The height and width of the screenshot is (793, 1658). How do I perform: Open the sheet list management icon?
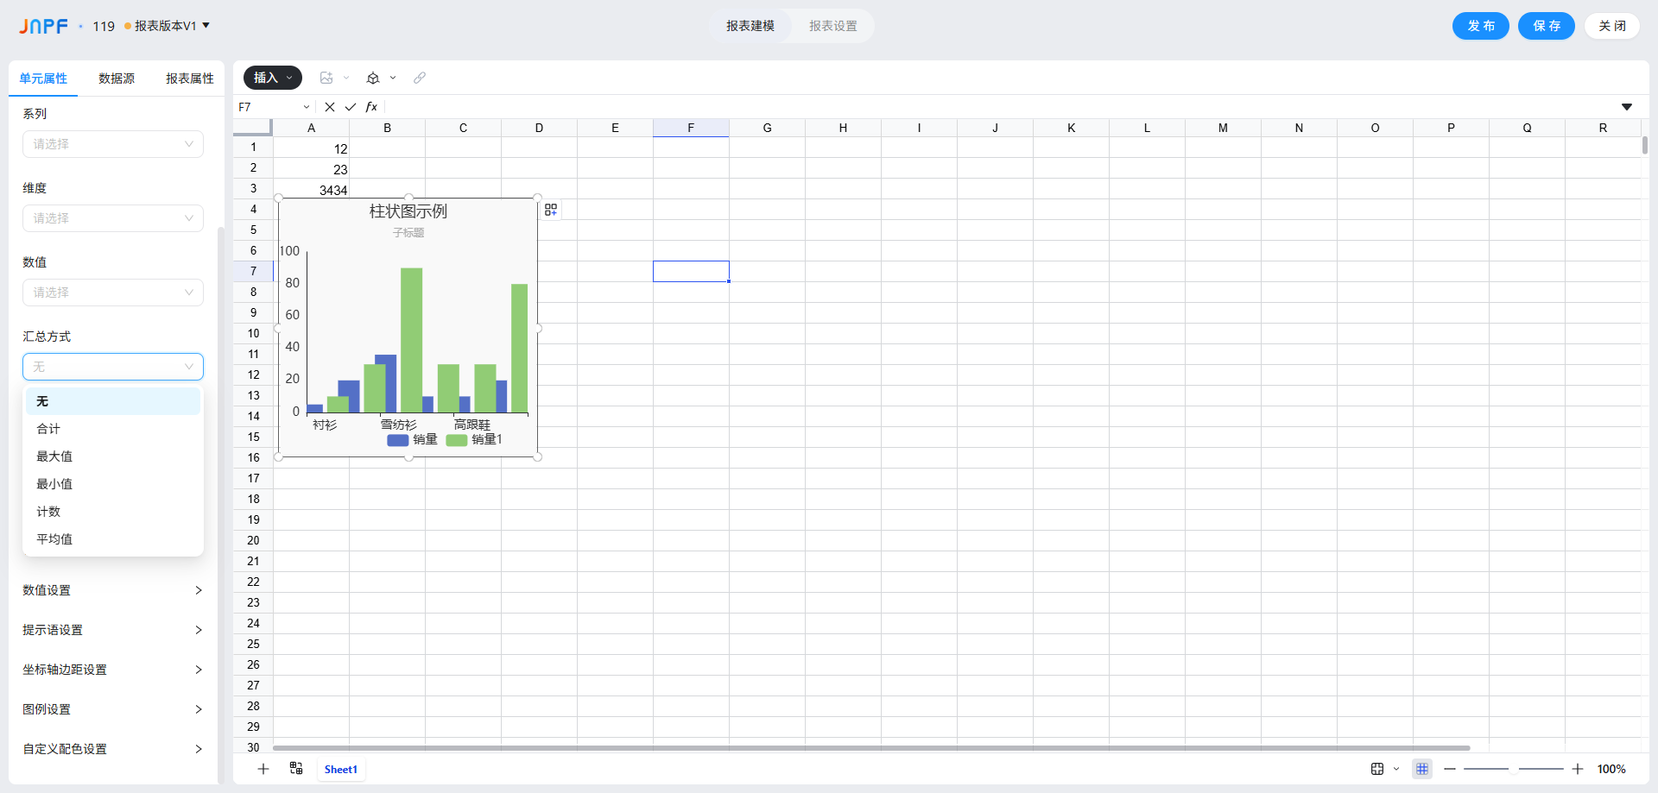coord(296,768)
